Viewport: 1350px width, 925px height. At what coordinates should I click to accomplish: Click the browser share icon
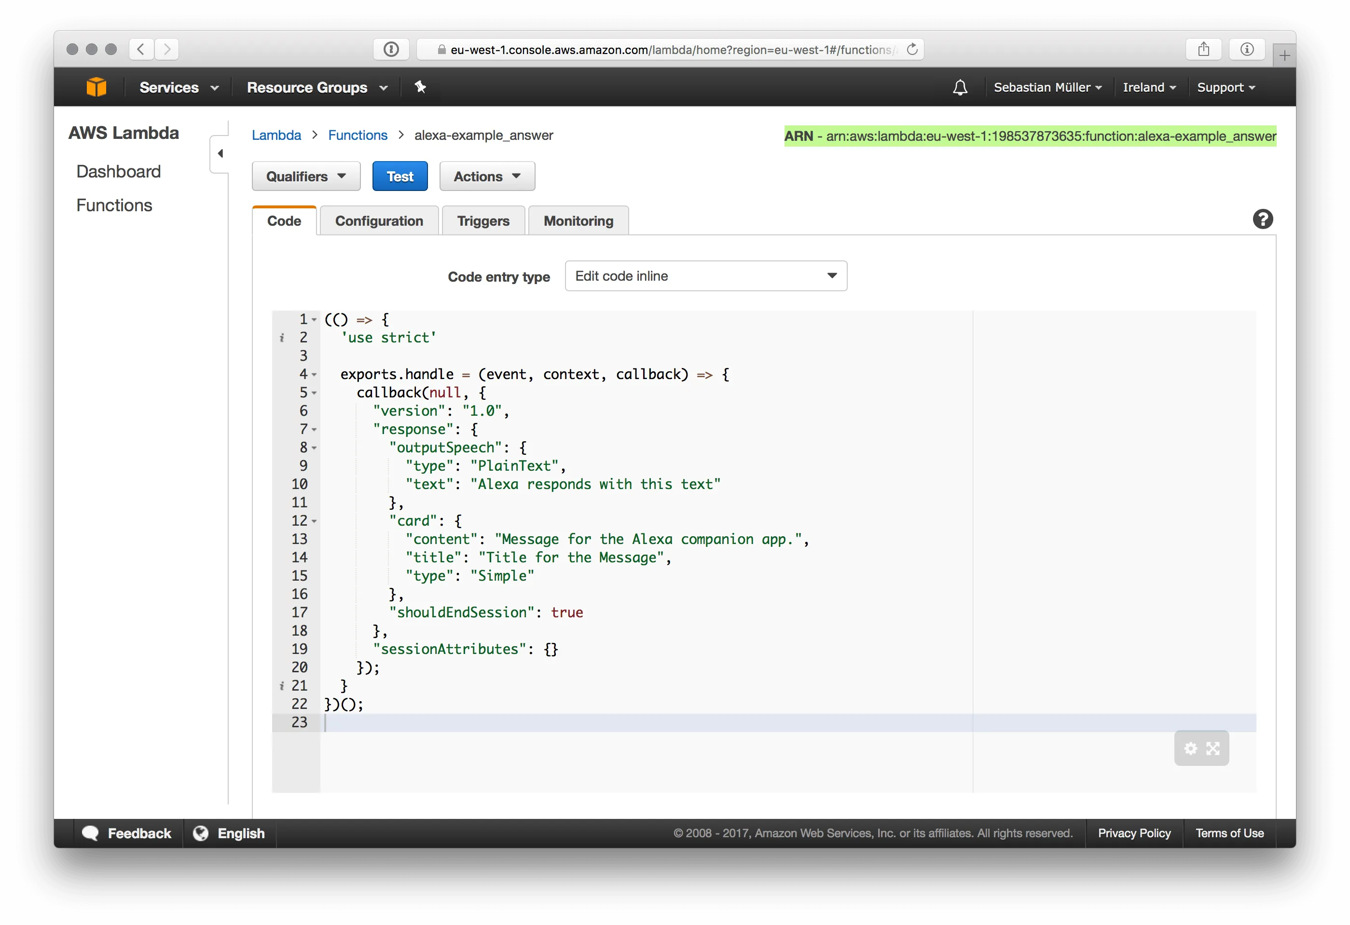[1204, 49]
